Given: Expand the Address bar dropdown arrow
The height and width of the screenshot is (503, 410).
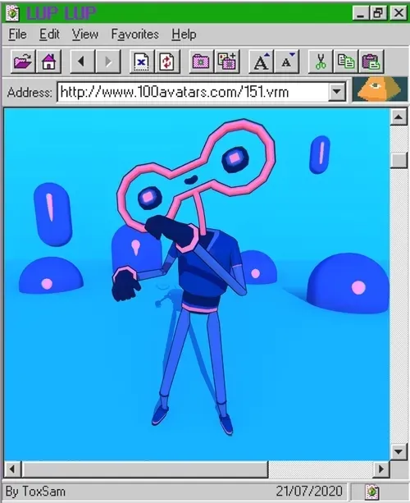Looking at the screenshot, I should point(336,92).
